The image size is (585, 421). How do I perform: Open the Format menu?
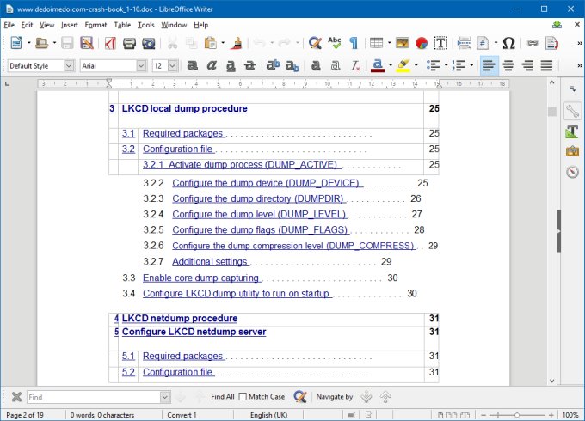click(x=95, y=25)
